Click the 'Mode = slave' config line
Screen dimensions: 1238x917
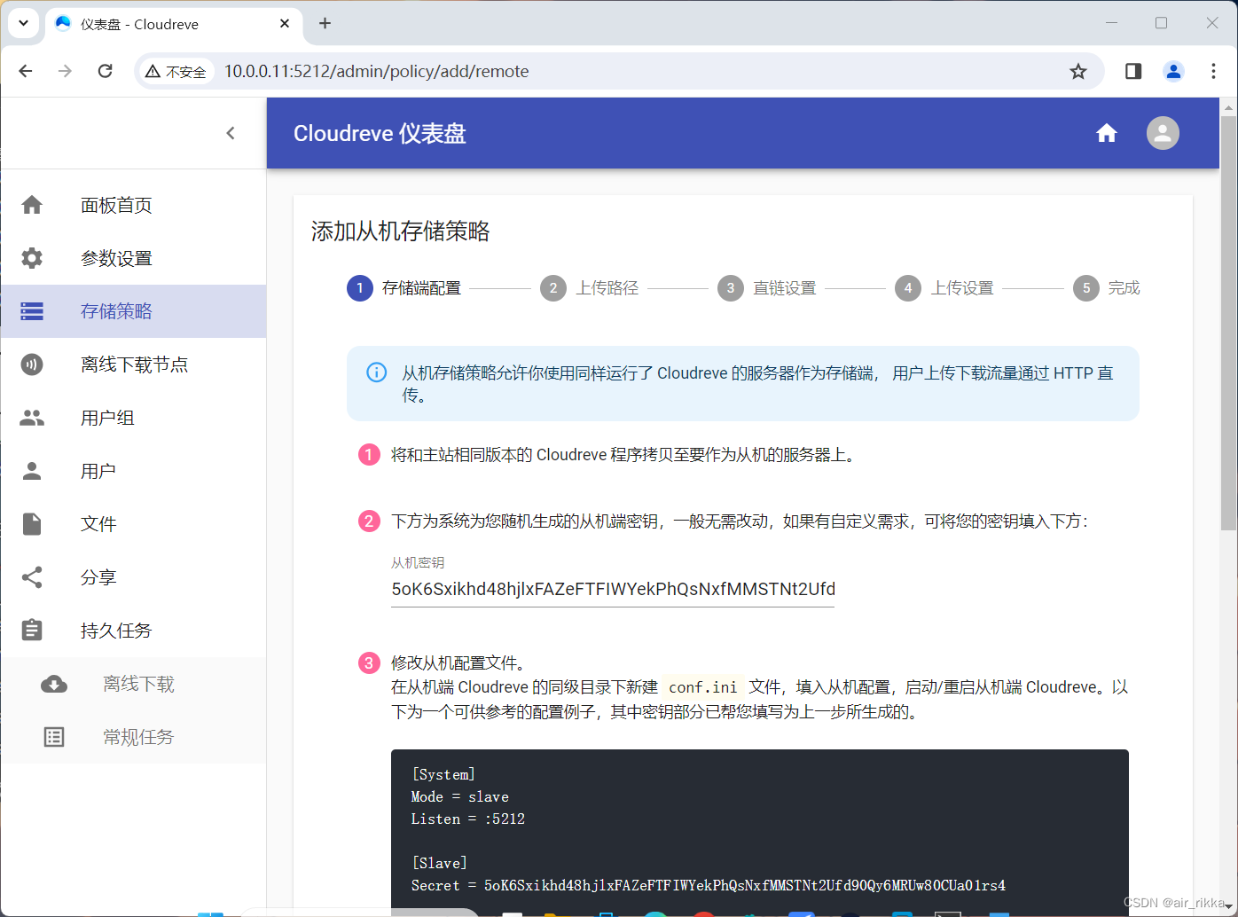tap(460, 796)
